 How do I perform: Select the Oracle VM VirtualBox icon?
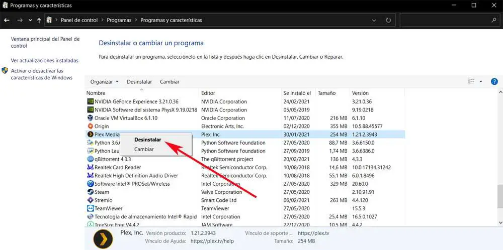click(90, 118)
